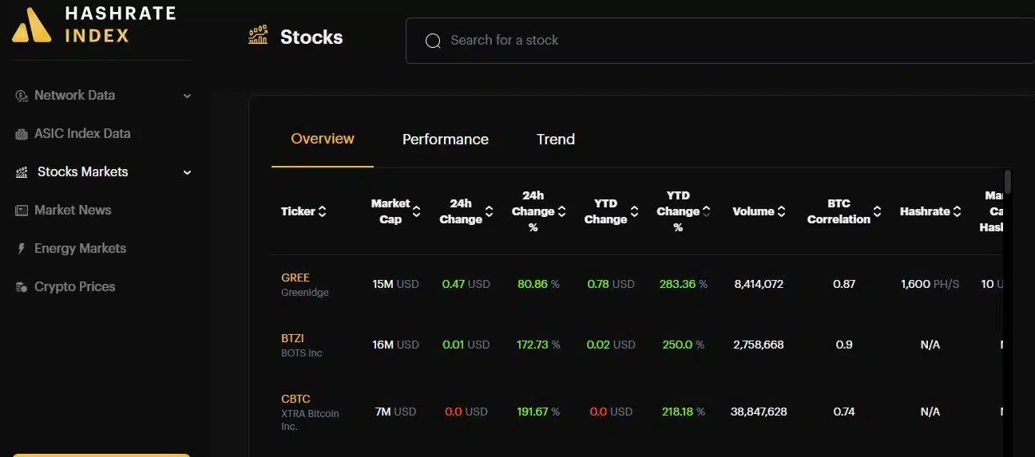This screenshot has width=1035, height=457.
Task: Sort by 24h Change column arrows
Action: click(x=490, y=211)
